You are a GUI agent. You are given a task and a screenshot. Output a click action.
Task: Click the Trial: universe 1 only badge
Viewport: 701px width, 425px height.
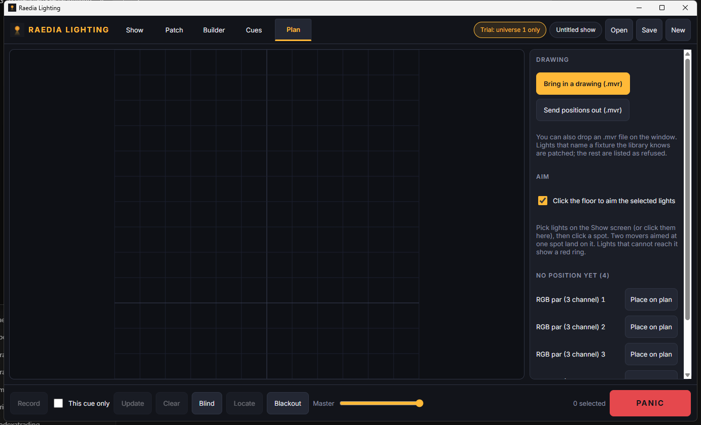click(510, 30)
